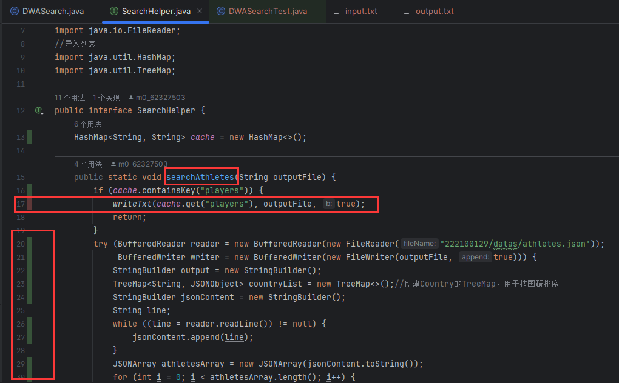Select the SearchHelper.java tab

click(156, 11)
